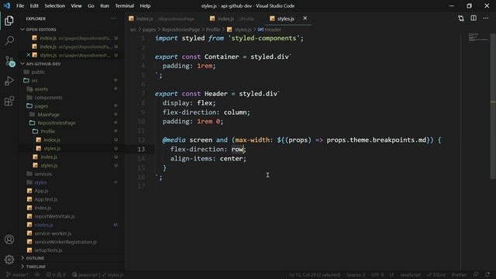
Task: Collapse the API-GITHUB-DEV project section
Action: (43, 64)
